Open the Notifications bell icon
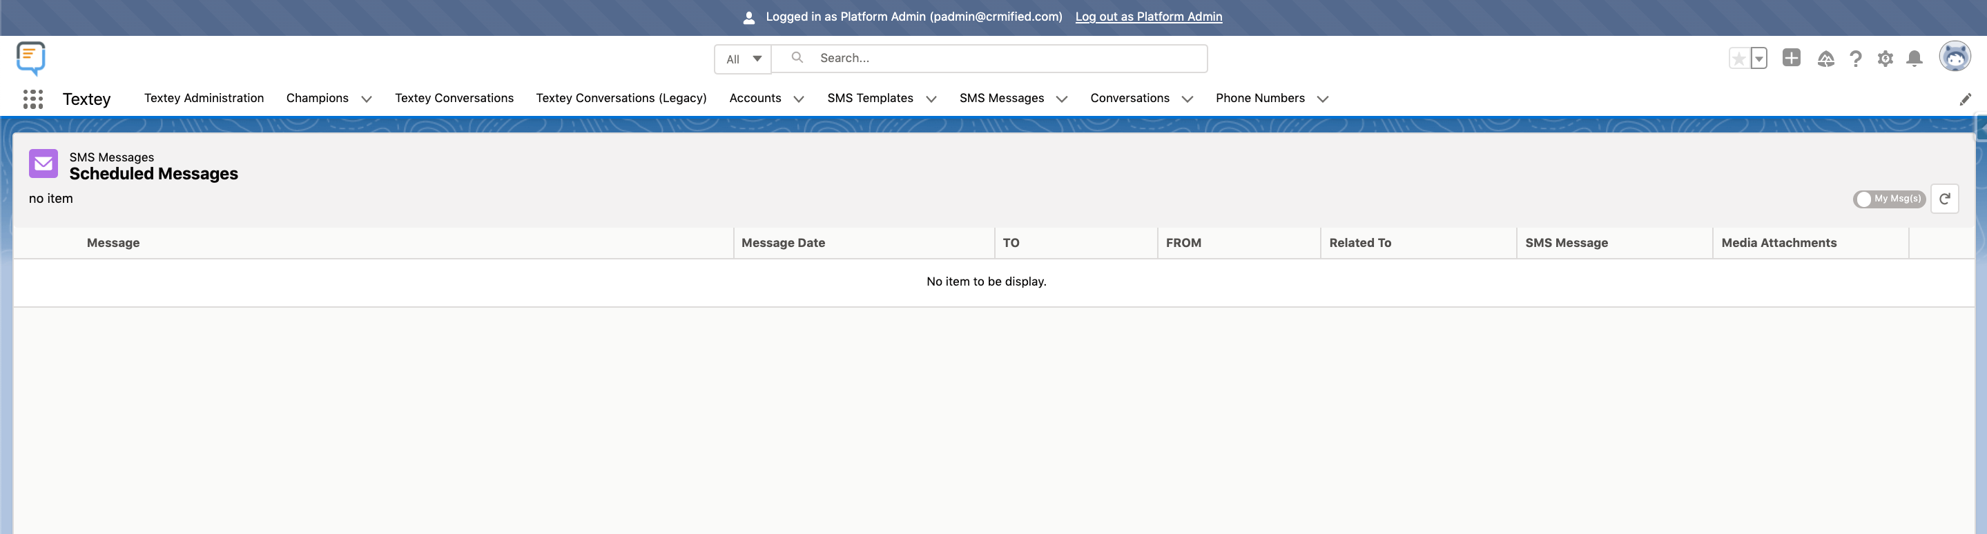This screenshot has height=534, width=1987. click(1915, 59)
